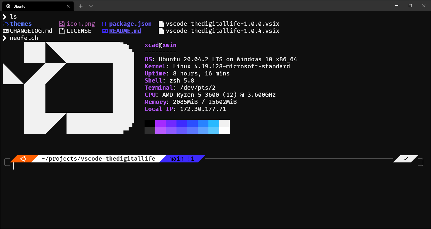Maximize the terminal window
Screen dimensions: 431x229
point(410,6)
